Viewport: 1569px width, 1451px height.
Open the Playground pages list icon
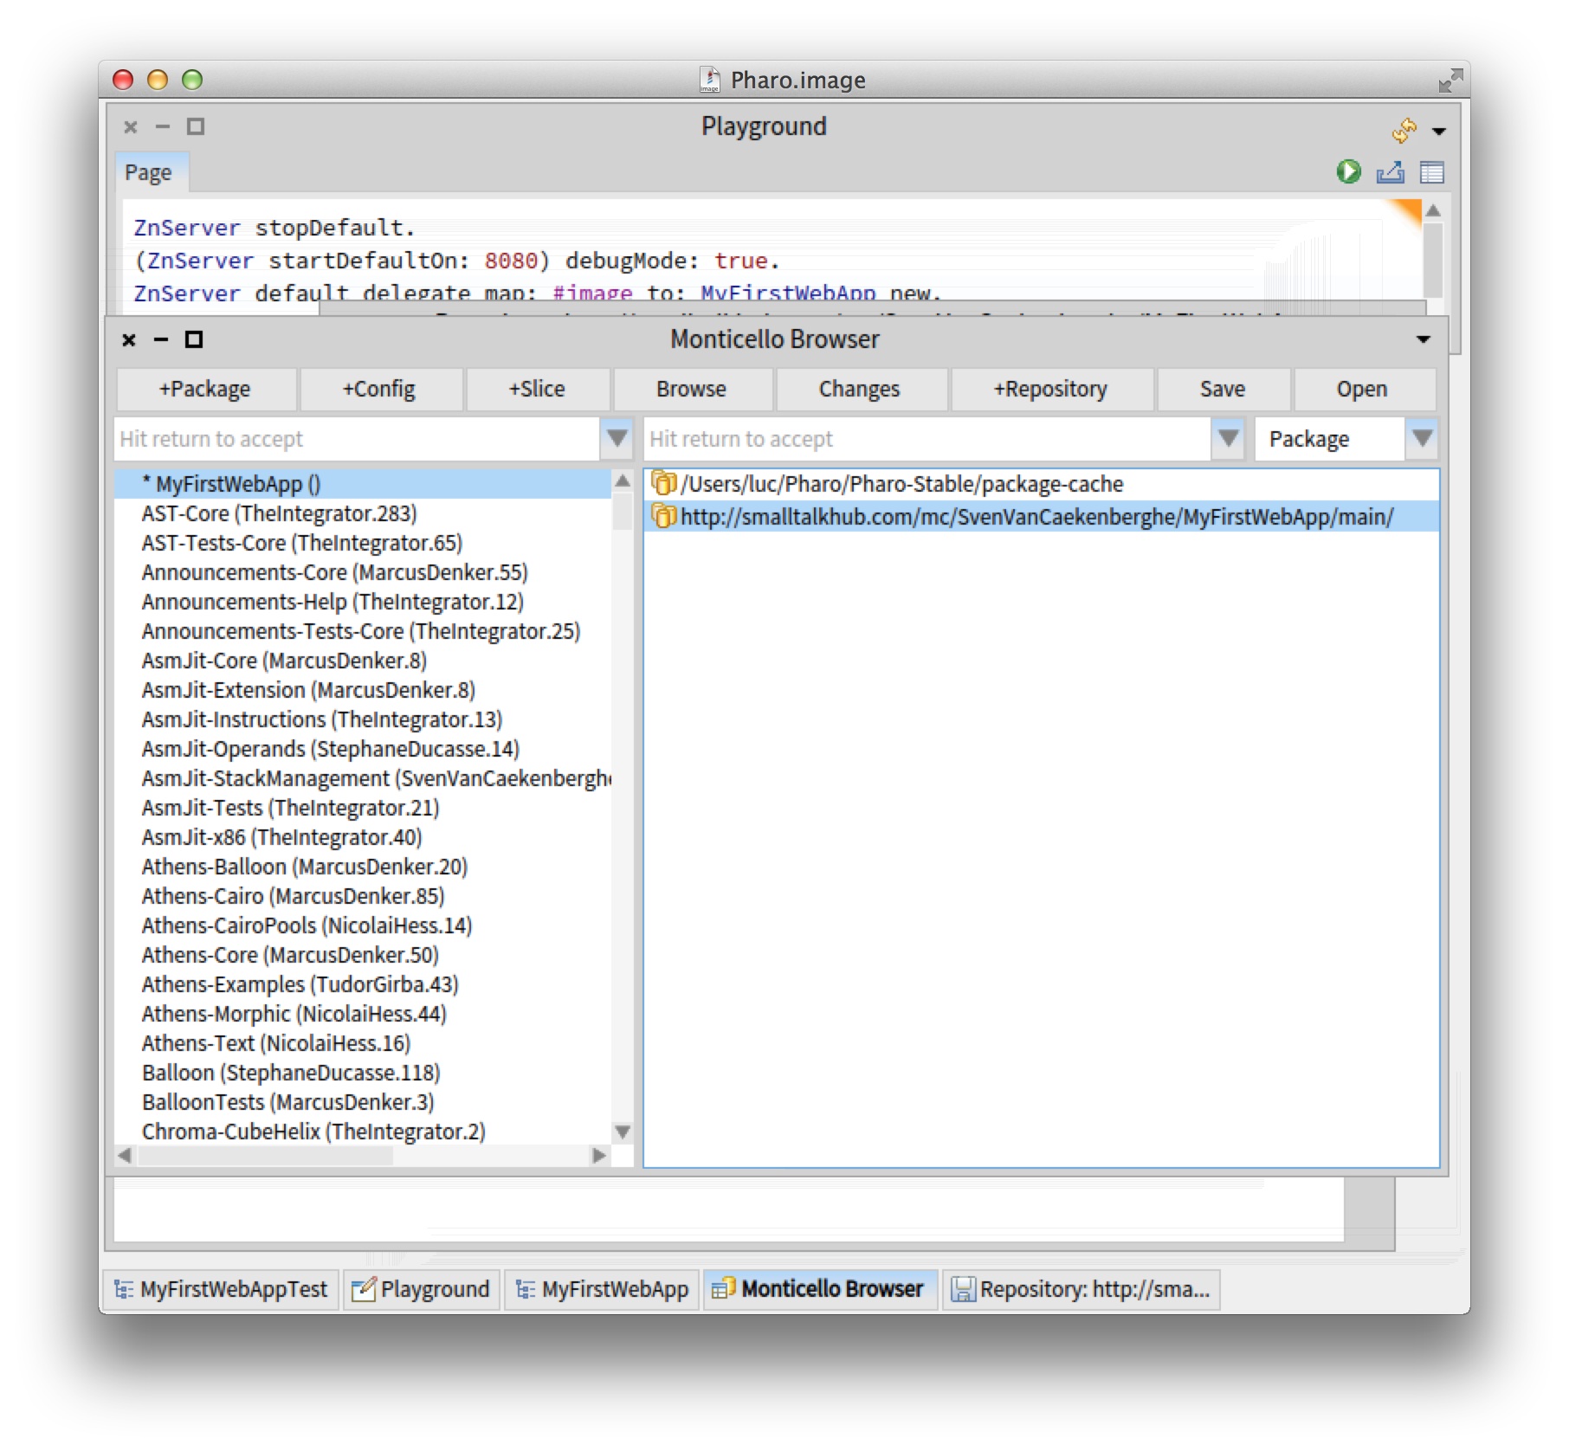pyautogui.click(x=1431, y=172)
